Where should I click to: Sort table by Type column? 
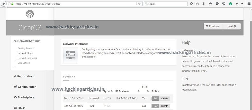coord(108,91)
